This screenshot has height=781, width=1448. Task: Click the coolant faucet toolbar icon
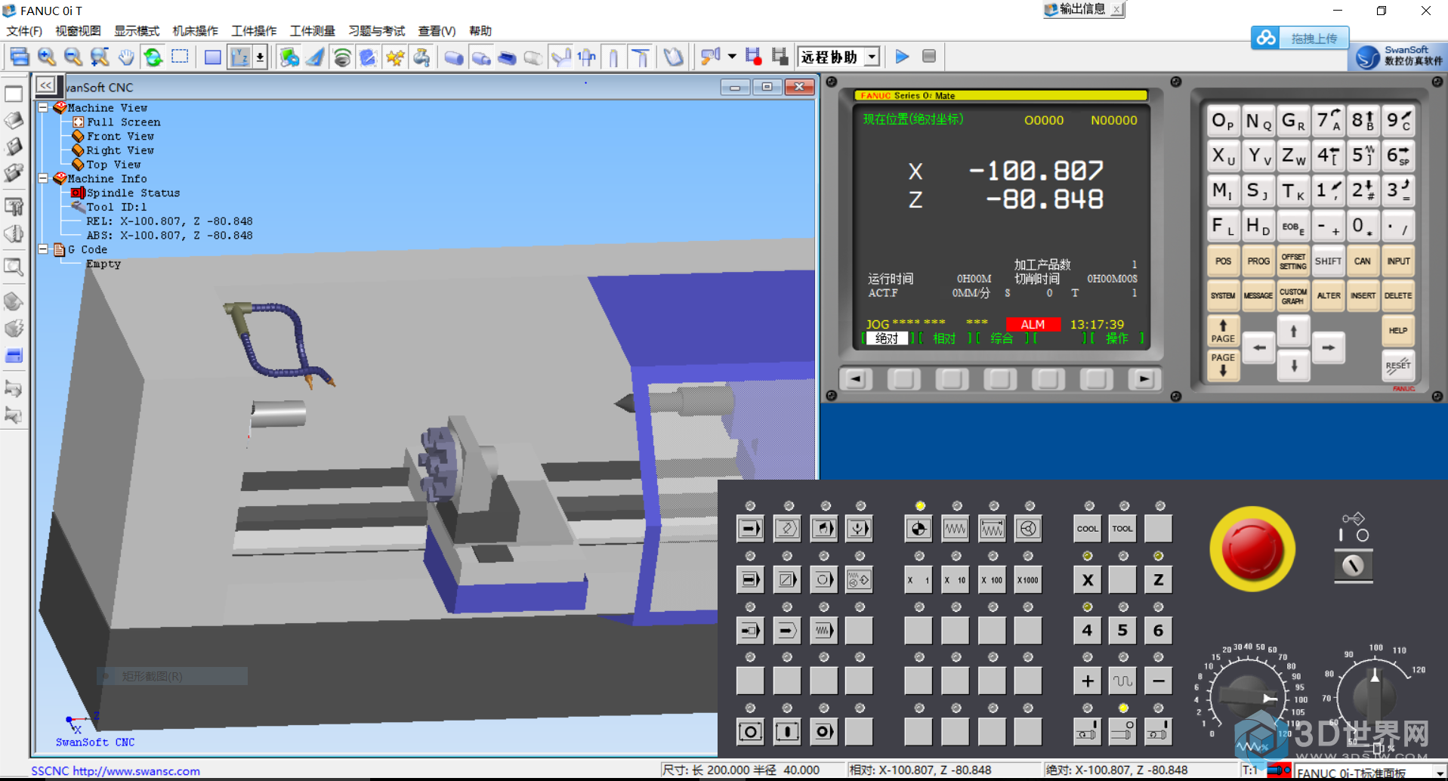[422, 57]
